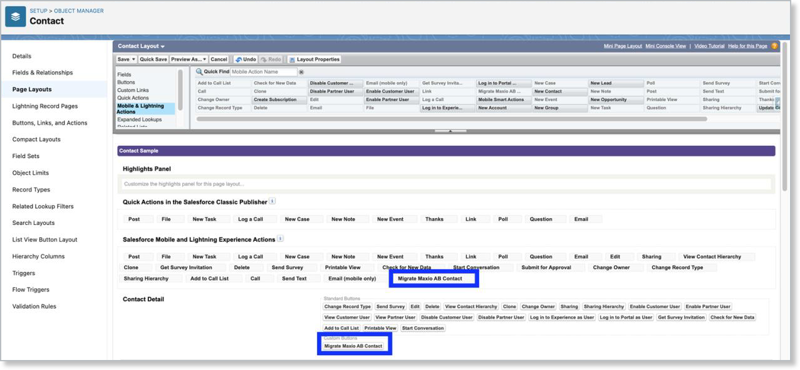Select Quick Actions in the palette list
The height and width of the screenshot is (370, 800).
(x=133, y=97)
